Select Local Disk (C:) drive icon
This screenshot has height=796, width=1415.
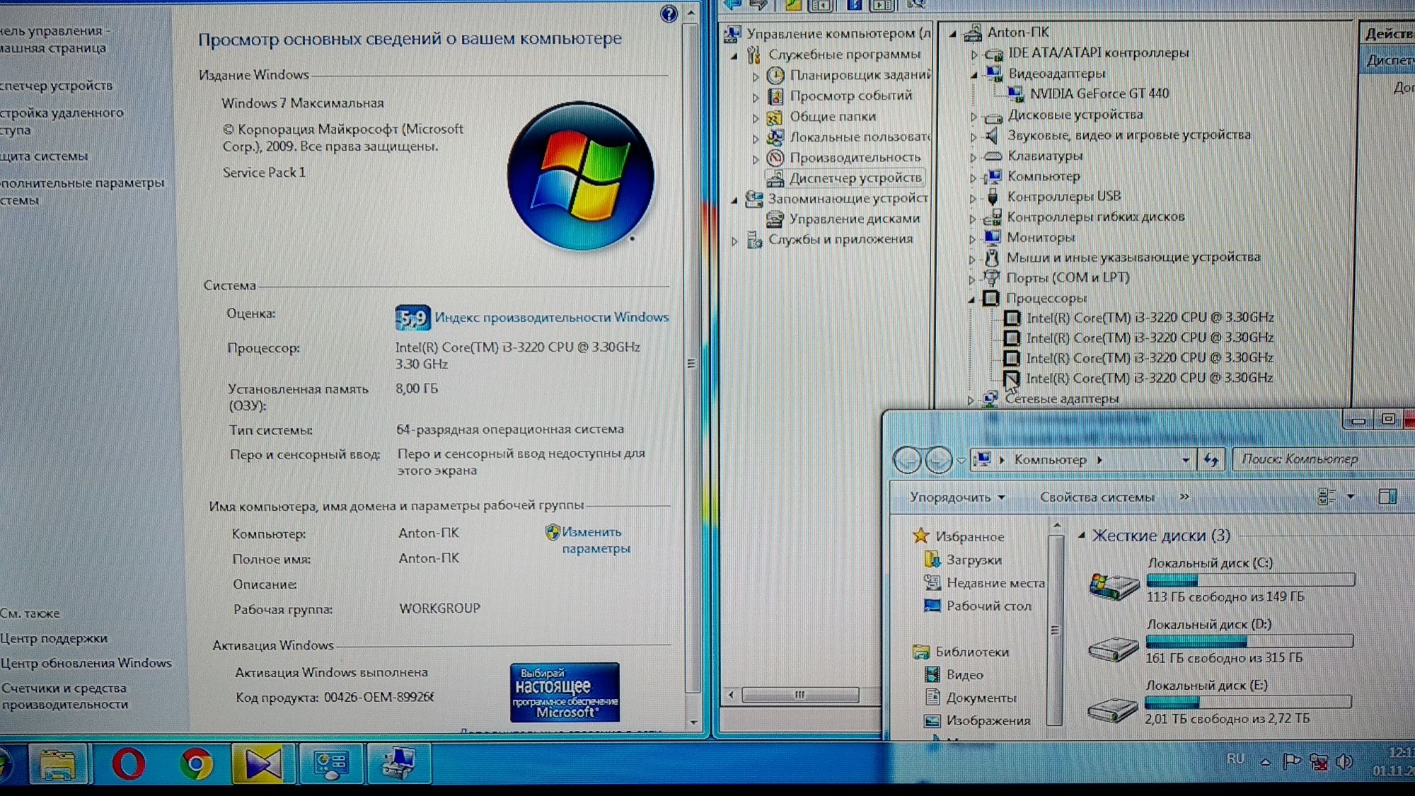coord(1114,587)
